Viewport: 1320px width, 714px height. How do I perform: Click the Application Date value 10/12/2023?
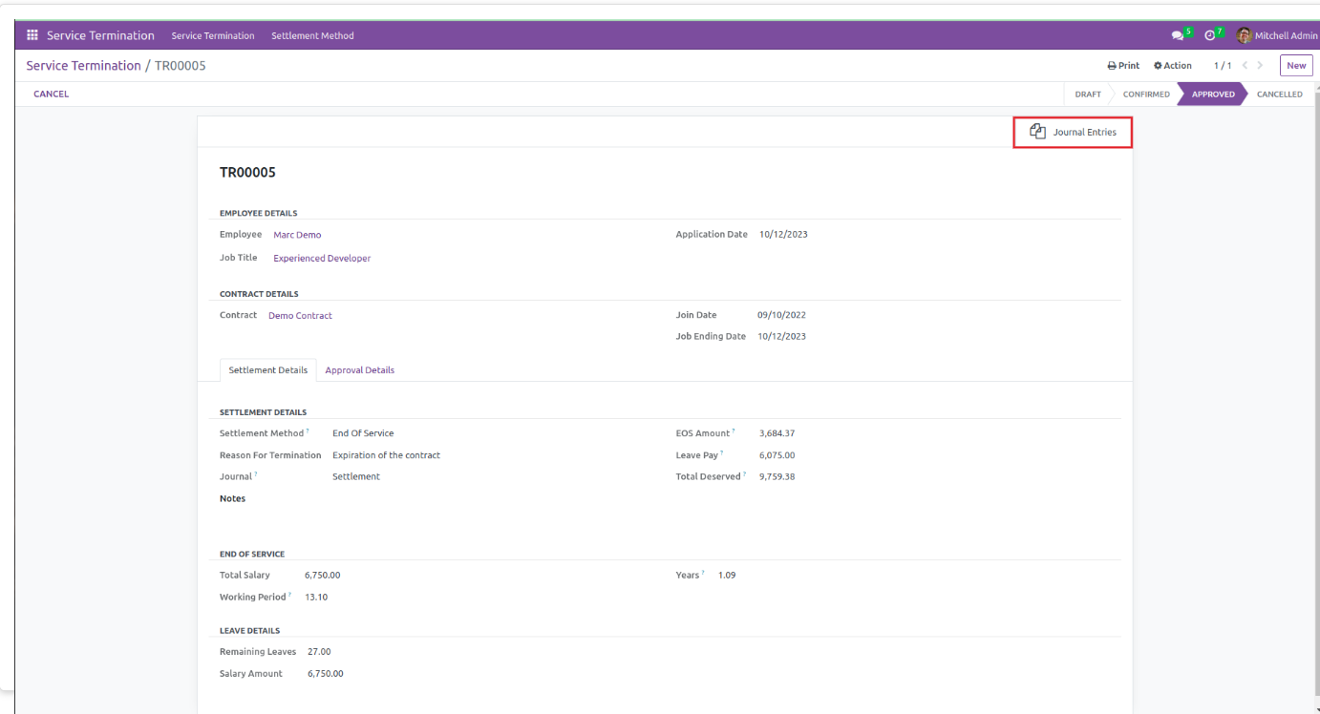point(783,235)
